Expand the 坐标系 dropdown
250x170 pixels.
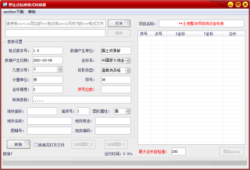point(128,61)
